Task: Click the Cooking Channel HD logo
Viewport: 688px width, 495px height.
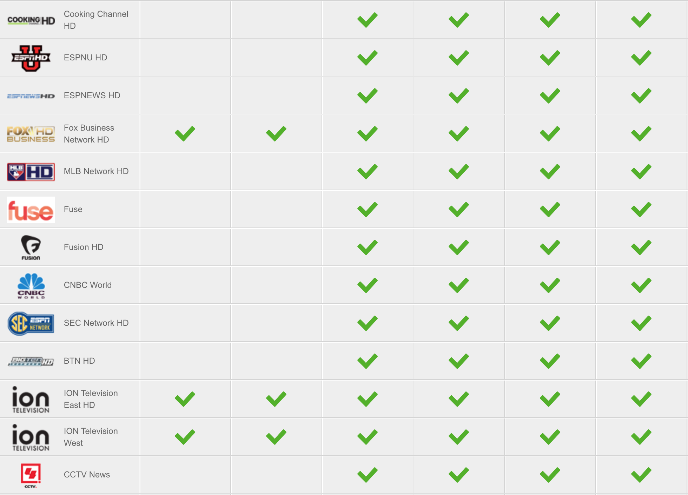Action: tap(31, 20)
